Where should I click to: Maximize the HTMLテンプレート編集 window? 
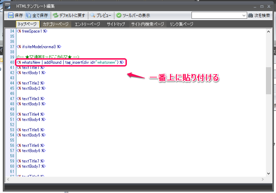point(261,6)
